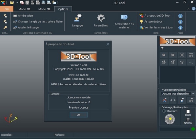Viewport: 196px width, 139px height.
Task: Open the File menu tab
Action: 7,9
